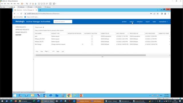This screenshot has height=103, width=183.
Task: Reload the page with browser refresh icon
Action: (x=21, y=14)
